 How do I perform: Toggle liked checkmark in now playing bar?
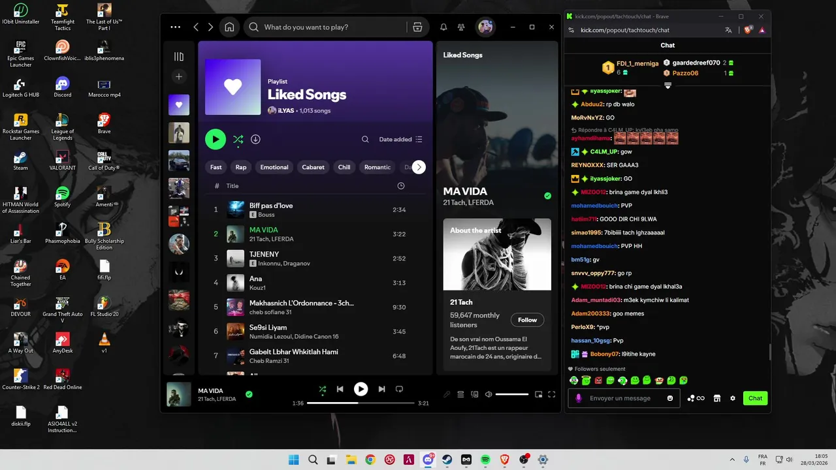point(249,394)
